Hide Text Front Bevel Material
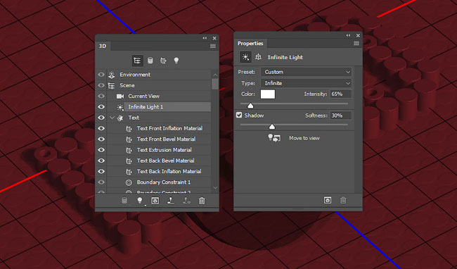 point(101,139)
